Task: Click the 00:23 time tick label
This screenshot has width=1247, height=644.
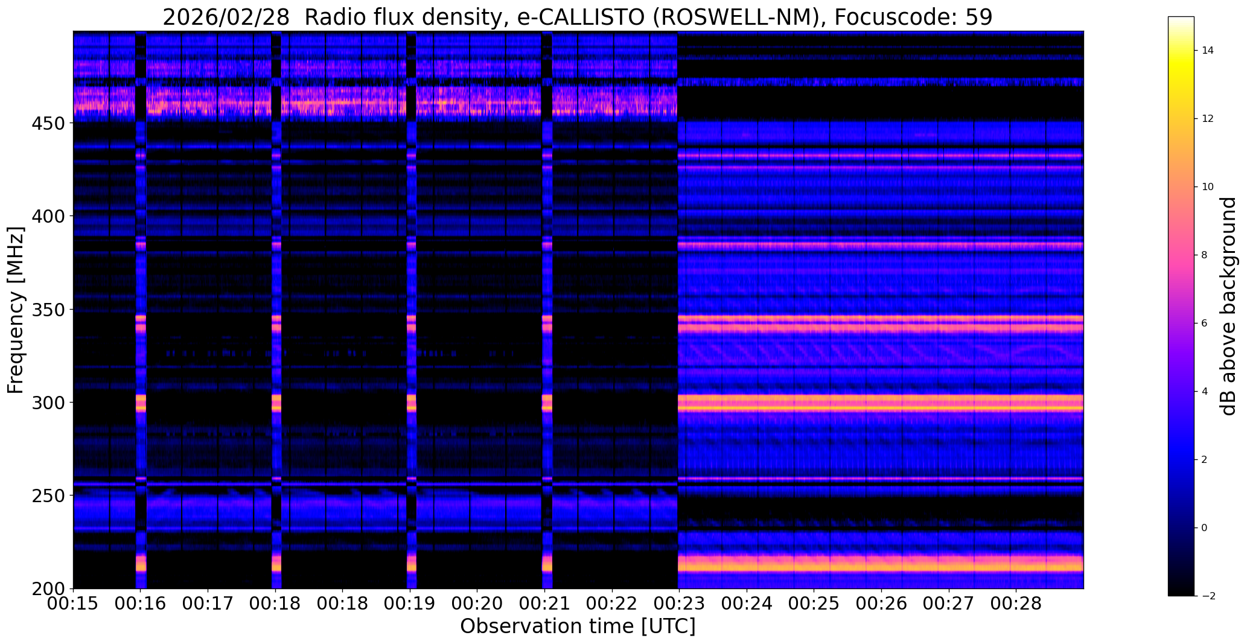Action: pyautogui.click(x=680, y=604)
